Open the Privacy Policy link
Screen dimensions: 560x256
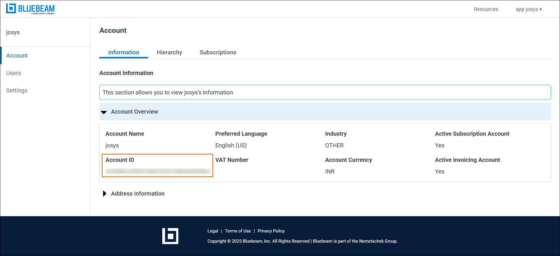tap(271, 231)
